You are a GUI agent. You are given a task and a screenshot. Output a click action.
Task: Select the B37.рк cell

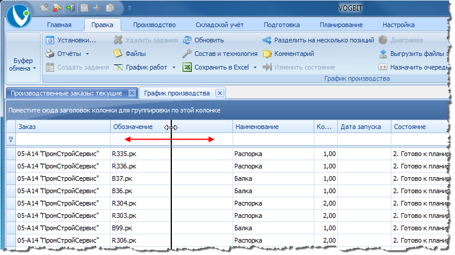tap(171, 178)
